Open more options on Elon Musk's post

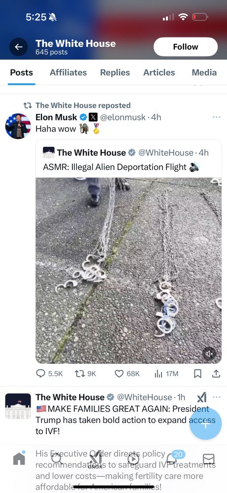pyautogui.click(x=216, y=117)
